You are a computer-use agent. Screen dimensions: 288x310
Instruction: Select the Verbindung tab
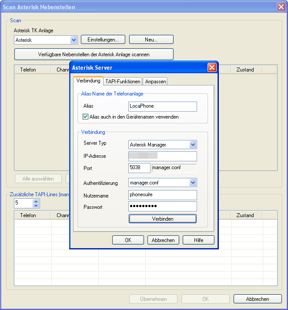[x=88, y=81]
